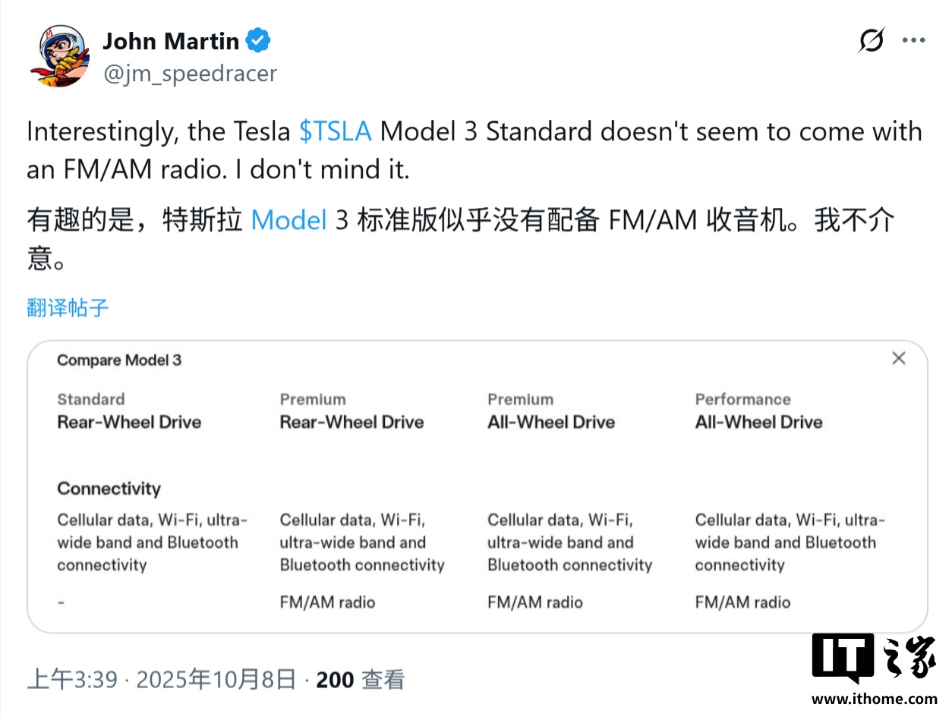Select the ellipsis more-options icon
Viewport: 952px width, 717px height.
pos(913,40)
